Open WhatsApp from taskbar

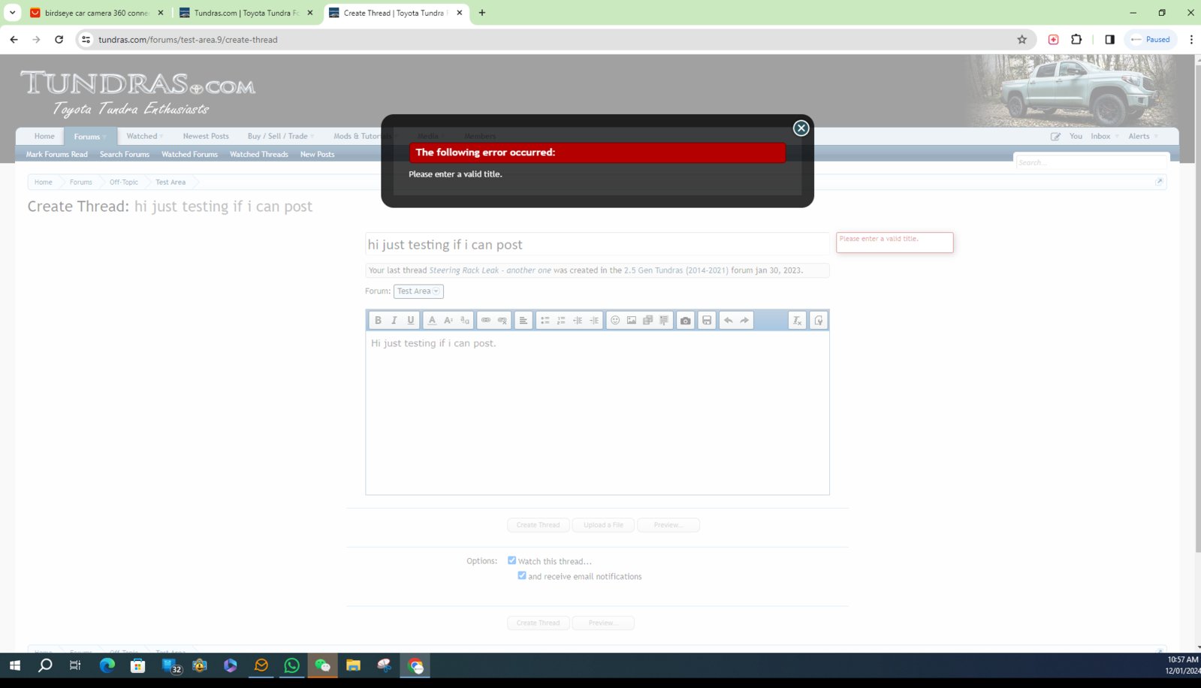291,665
